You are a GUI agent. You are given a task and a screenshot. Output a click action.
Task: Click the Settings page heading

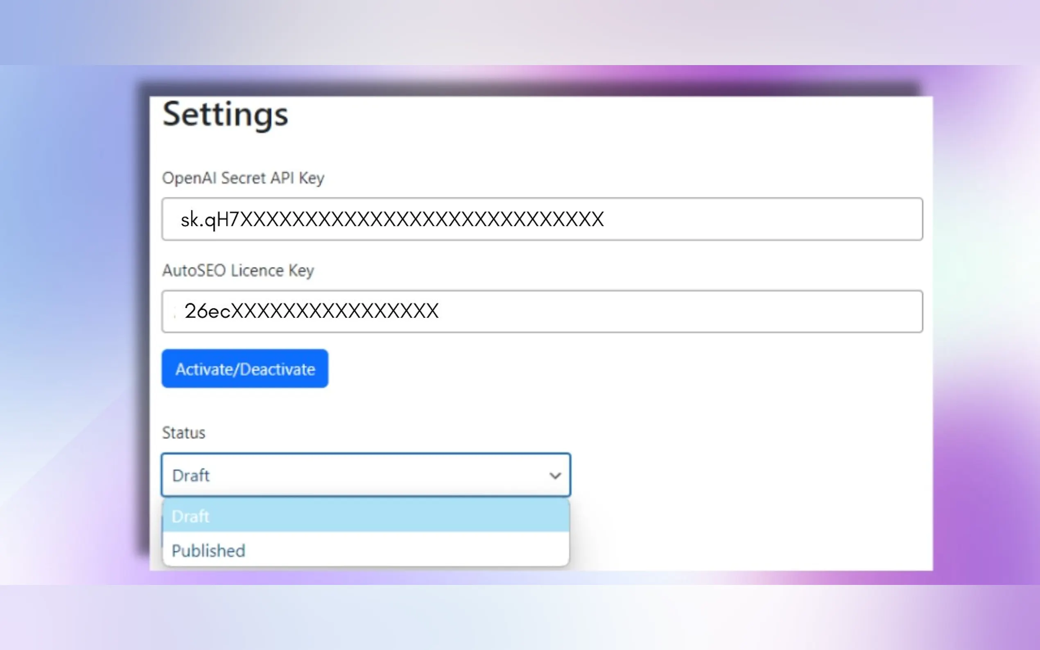click(x=225, y=114)
